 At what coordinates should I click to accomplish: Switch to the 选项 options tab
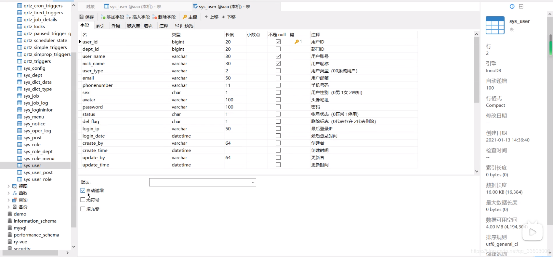[x=148, y=26]
